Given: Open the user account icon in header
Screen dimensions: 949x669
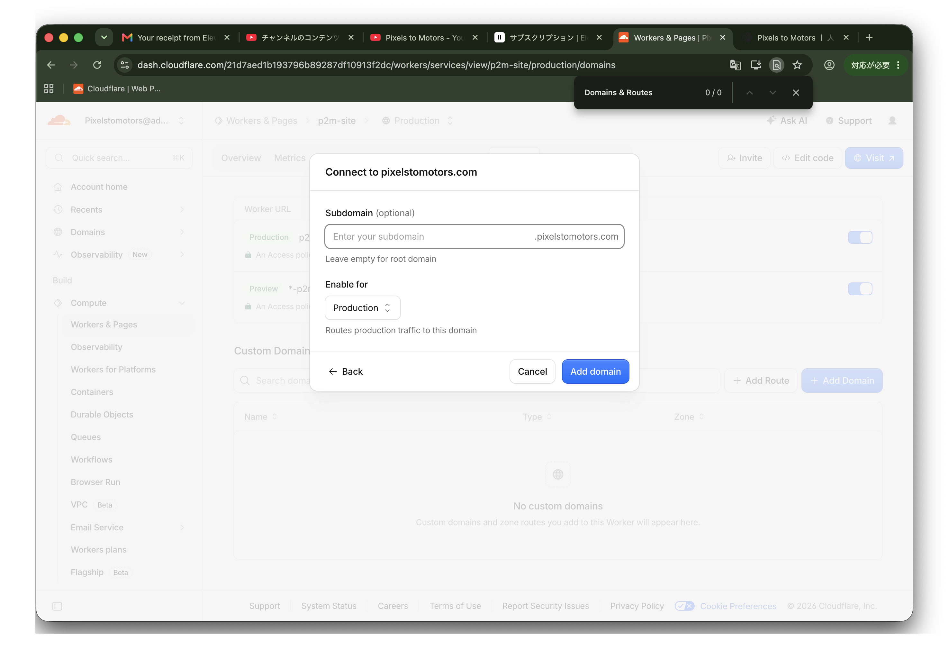Looking at the screenshot, I should tap(892, 121).
